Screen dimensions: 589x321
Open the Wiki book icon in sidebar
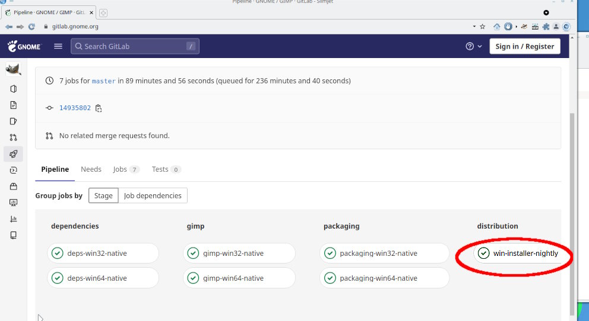[x=14, y=235]
